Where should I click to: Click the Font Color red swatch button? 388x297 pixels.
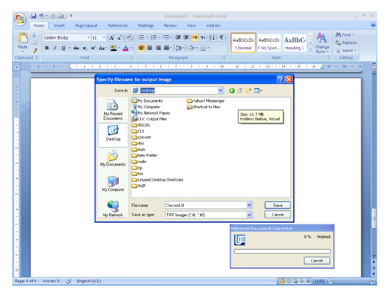[x=125, y=48]
